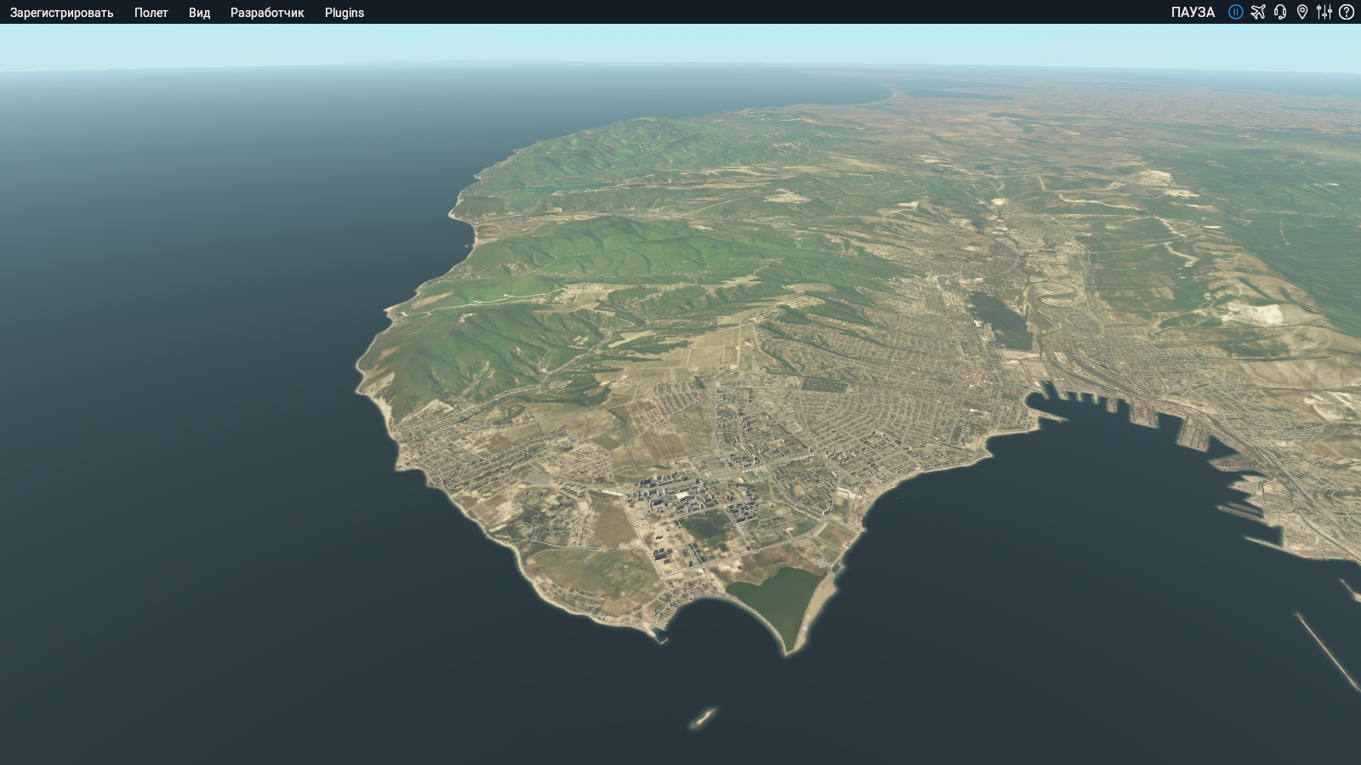The height and width of the screenshot is (765, 1361).
Task: Open help via question mark icon
Action: (1347, 12)
